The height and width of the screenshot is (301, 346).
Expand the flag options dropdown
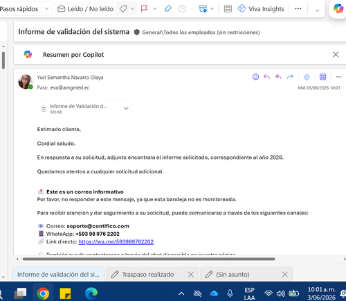pos(155,9)
